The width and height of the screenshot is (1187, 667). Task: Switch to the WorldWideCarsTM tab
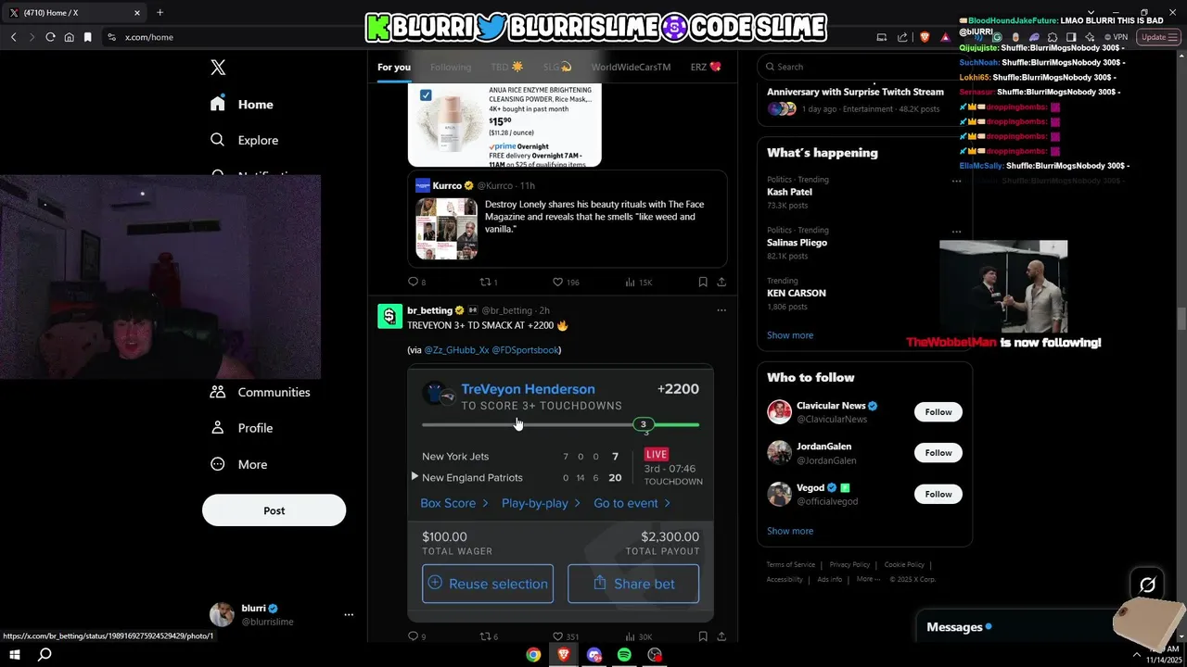pos(631,67)
